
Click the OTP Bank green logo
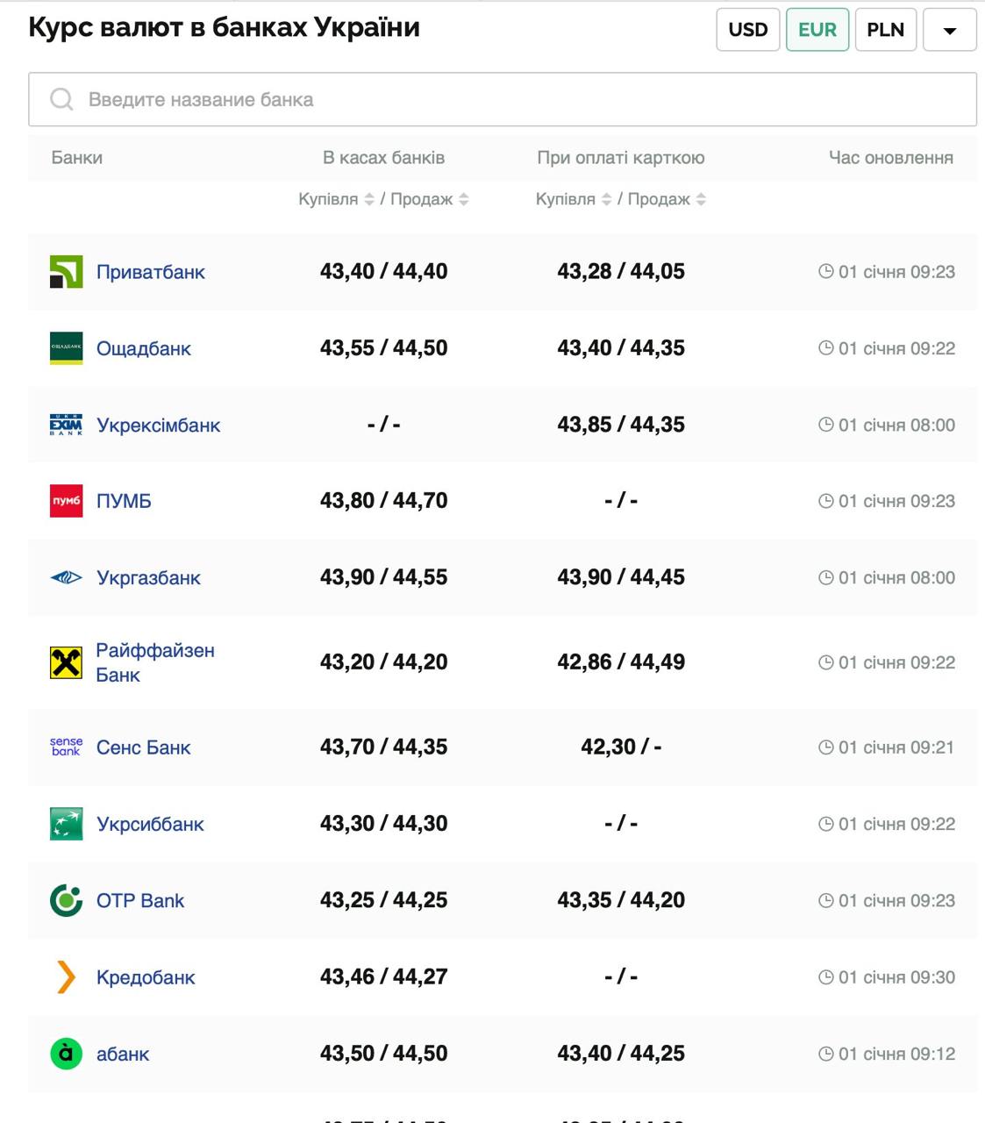coord(66,900)
